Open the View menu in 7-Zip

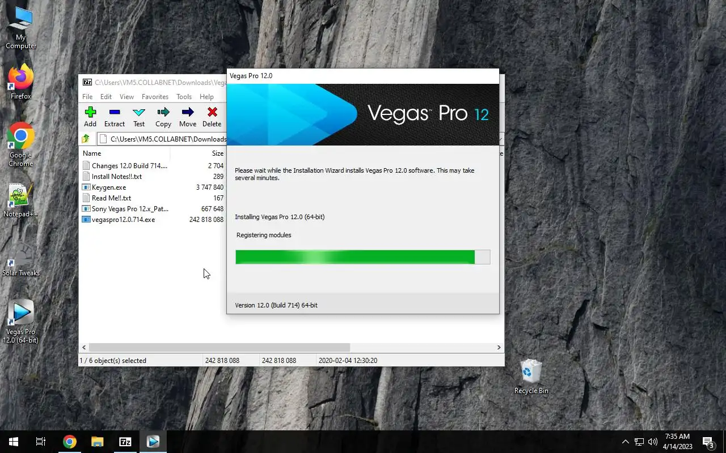point(126,97)
